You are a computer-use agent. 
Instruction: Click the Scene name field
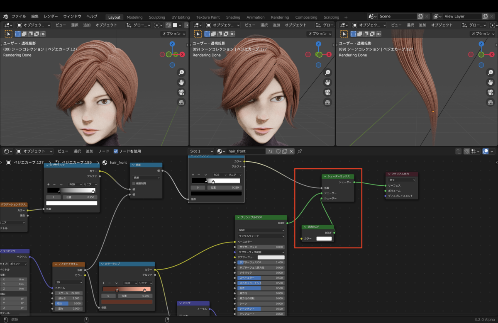(x=397, y=17)
